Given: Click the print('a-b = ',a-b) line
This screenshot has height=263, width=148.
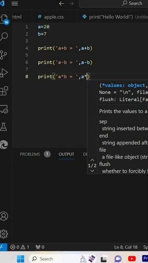Looking at the screenshot, I should coord(65,62).
